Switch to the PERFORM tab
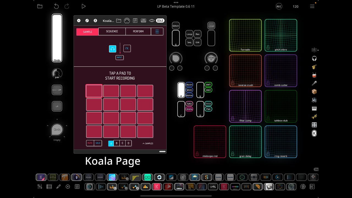 [138, 31]
